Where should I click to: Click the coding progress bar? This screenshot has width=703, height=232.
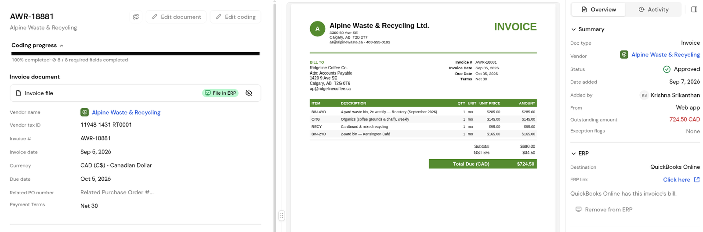pyautogui.click(x=135, y=54)
